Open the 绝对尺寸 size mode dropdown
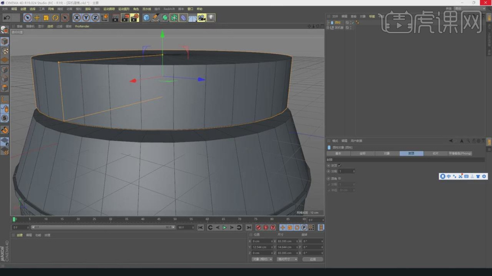The width and height of the screenshot is (492, 276). click(x=287, y=259)
